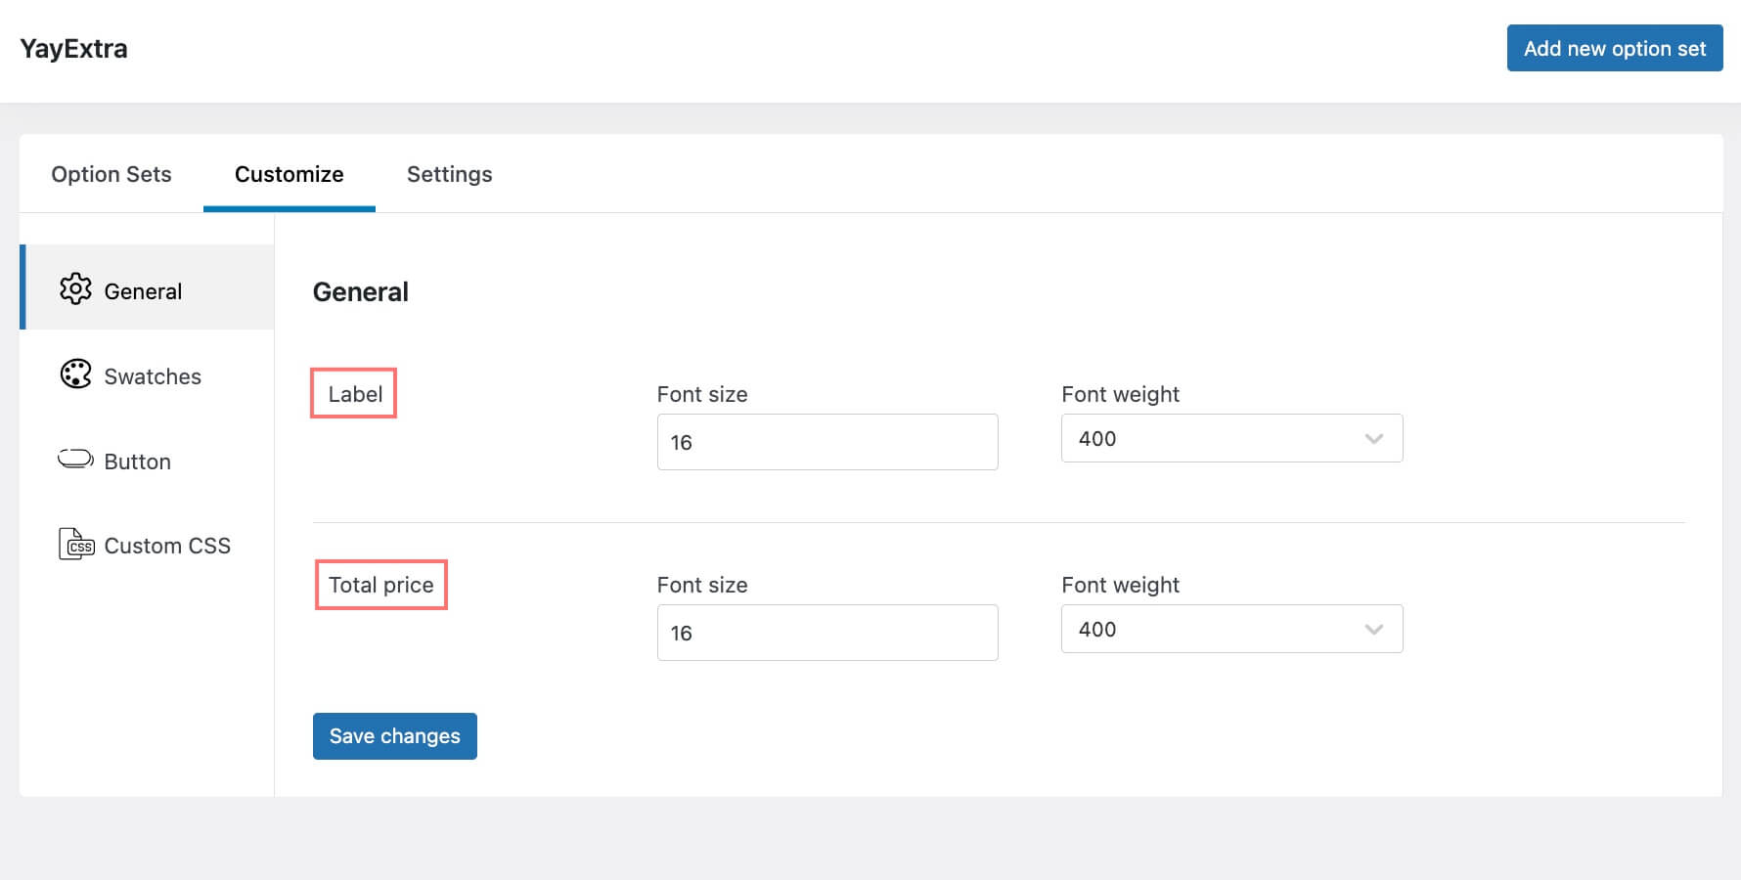The height and width of the screenshot is (880, 1741).
Task: Select the General gear icon in sidebar
Action: point(76,289)
